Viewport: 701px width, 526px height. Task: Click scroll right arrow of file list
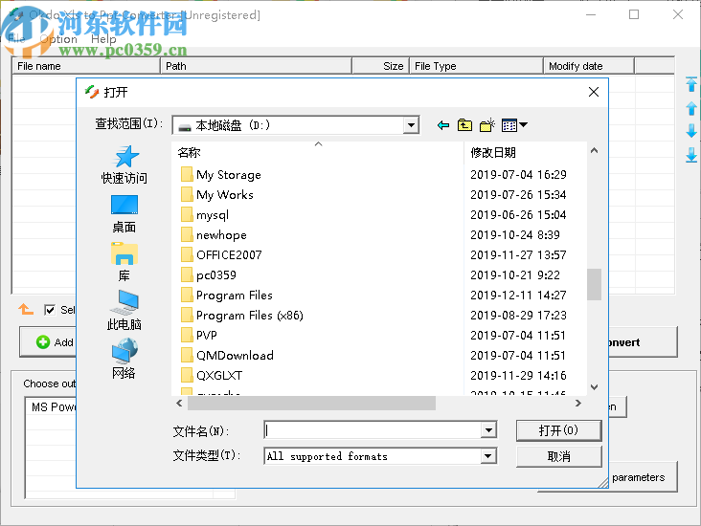[x=578, y=404]
